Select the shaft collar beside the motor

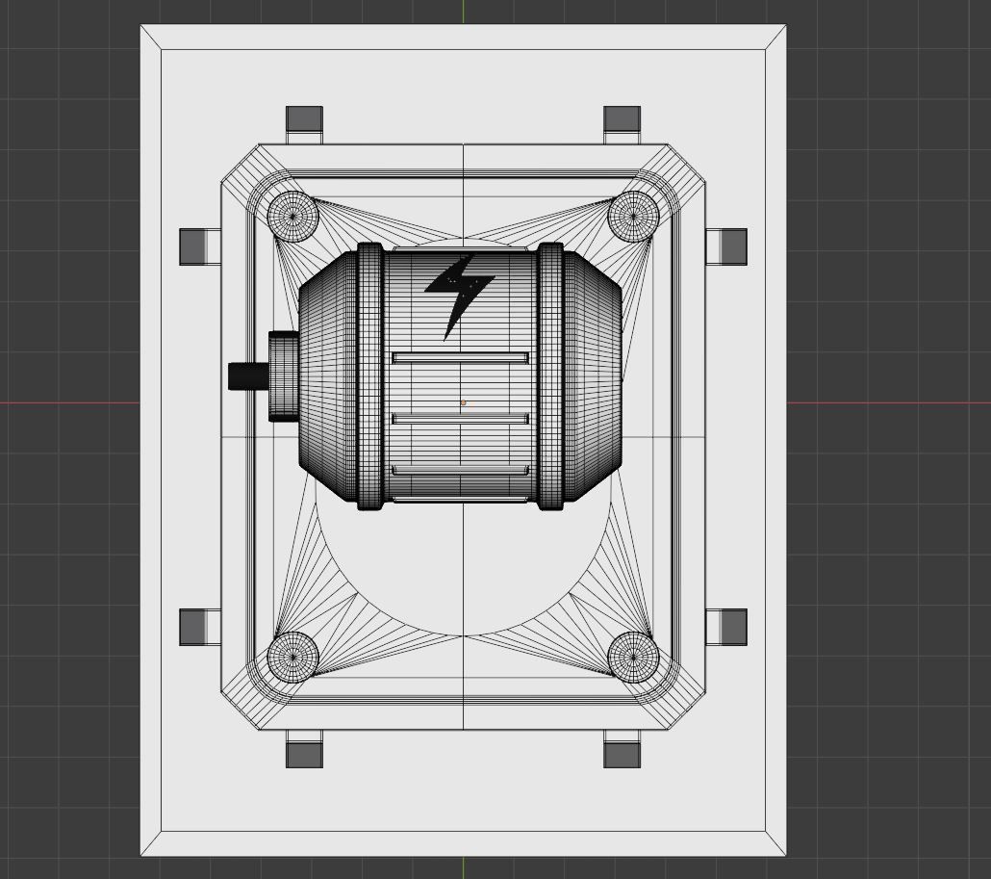coord(284,376)
